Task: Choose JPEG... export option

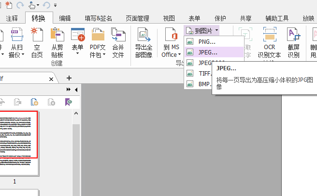Action: pyautogui.click(x=214, y=52)
